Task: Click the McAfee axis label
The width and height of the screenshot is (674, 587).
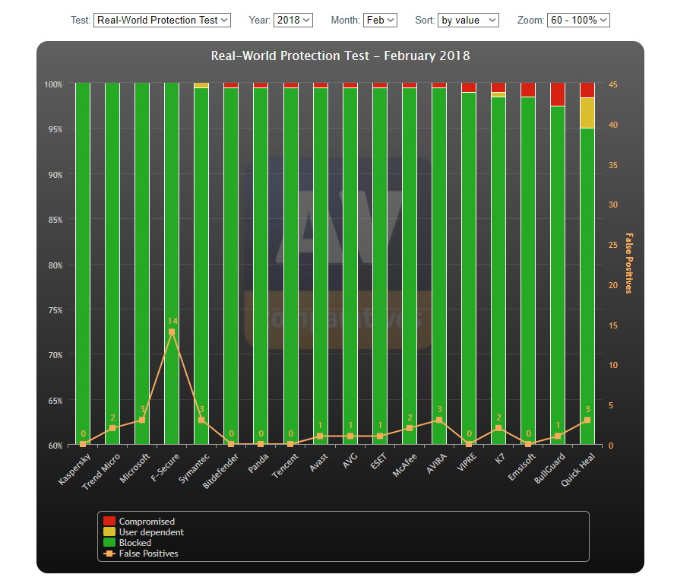Action: (x=404, y=465)
